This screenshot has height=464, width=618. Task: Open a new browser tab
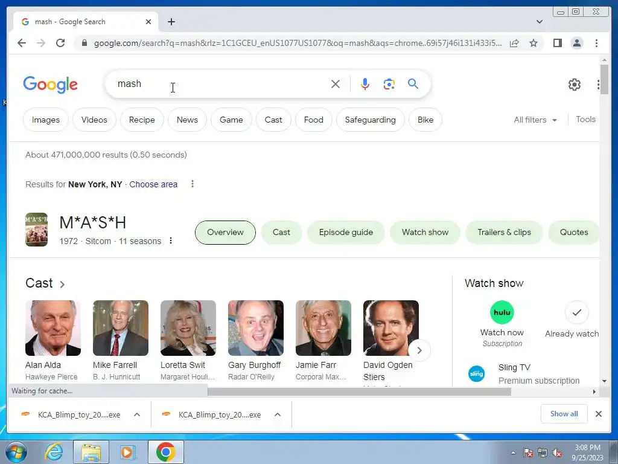click(x=171, y=22)
